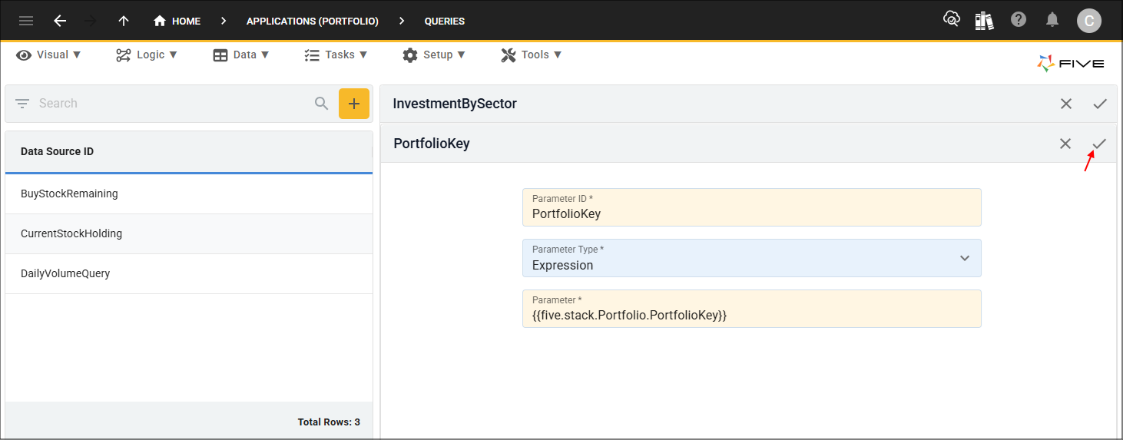
Task: Click into the Parameter ID field
Action: [751, 213]
